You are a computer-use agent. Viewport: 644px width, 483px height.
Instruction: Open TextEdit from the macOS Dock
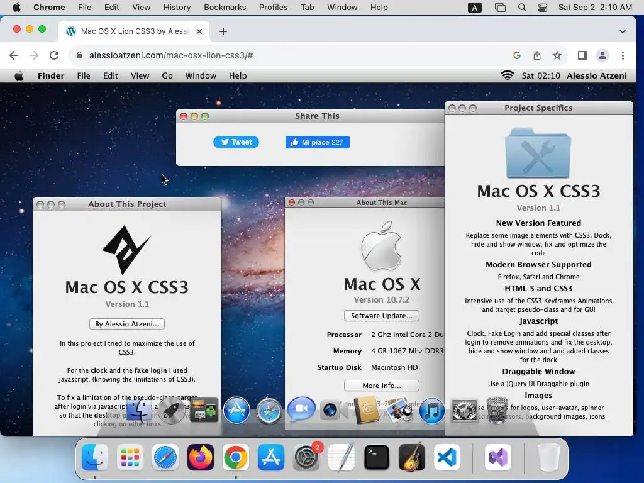(x=341, y=457)
